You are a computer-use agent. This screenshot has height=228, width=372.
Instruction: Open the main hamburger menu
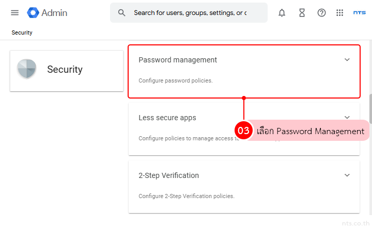pos(14,13)
